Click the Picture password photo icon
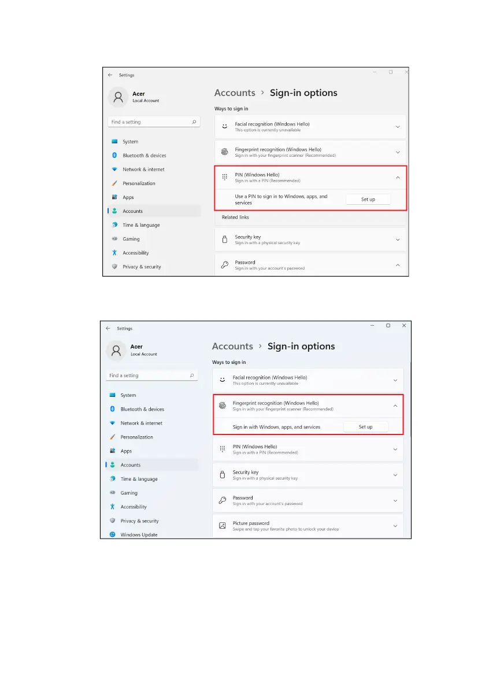 coord(223,525)
